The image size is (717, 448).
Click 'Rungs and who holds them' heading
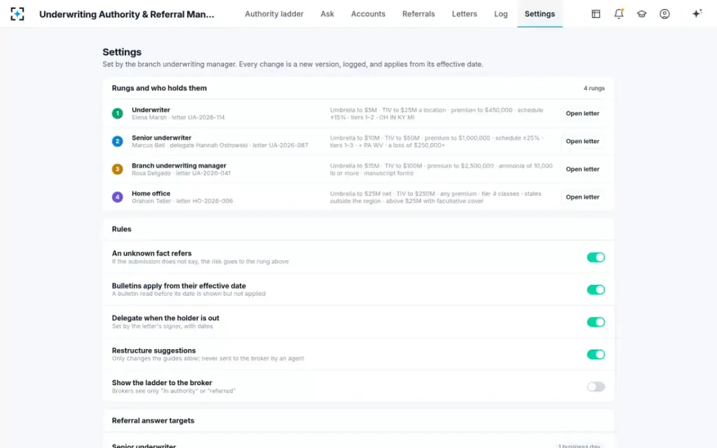[x=160, y=88]
